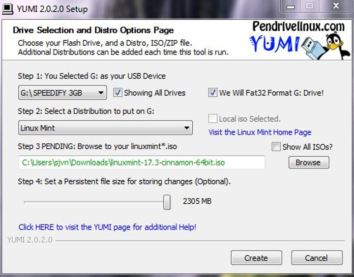
Task: Open the G:\ SPEEDIFY 3GB drive dropdown
Action: (x=62, y=92)
